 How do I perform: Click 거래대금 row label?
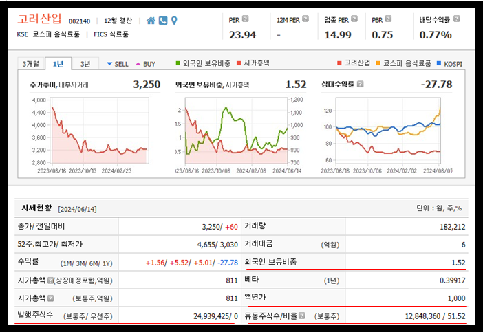[x=259, y=244]
